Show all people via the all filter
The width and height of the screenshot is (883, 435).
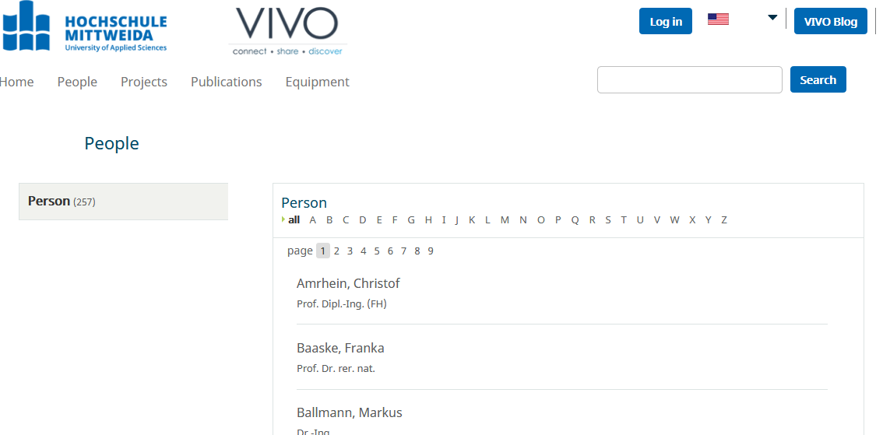click(294, 220)
